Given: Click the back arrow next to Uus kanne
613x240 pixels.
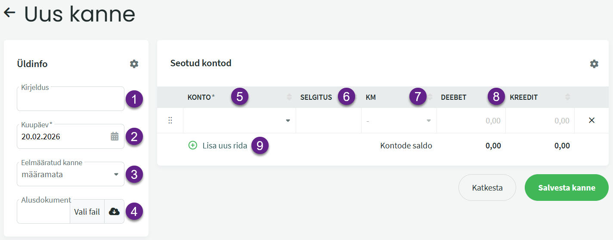Looking at the screenshot, I should pyautogui.click(x=9, y=13).
